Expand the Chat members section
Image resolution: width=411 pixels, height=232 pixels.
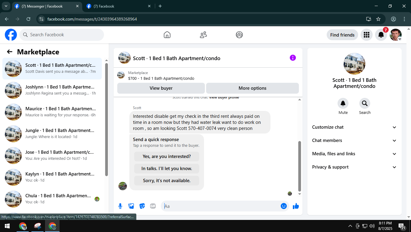354,140
